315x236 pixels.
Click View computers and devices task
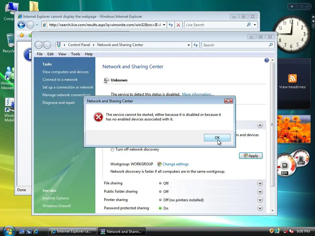pyautogui.click(x=66, y=72)
